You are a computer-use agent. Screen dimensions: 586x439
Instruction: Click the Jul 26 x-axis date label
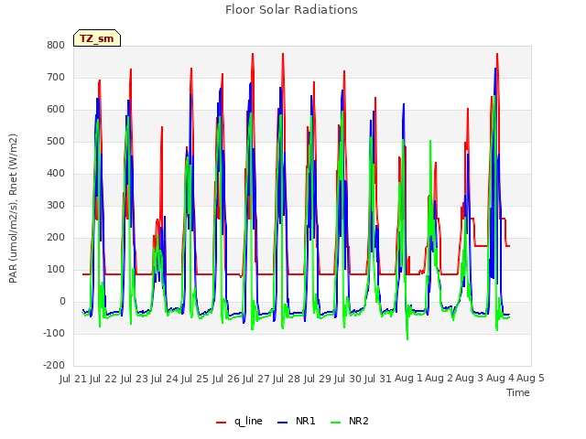pos(226,379)
